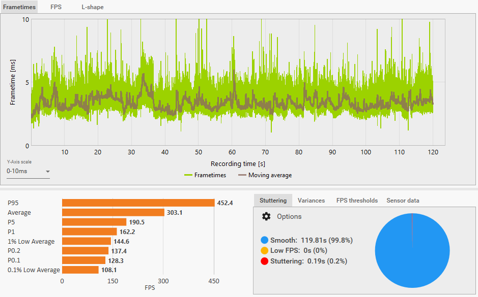
Task: Click the P1 bar
Action: [x=89, y=232]
